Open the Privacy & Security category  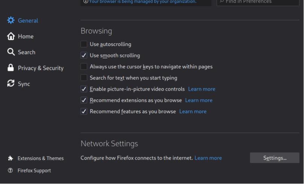point(41,68)
